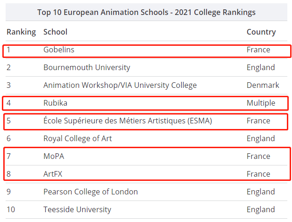Screen dimensions: 292x222
Task: Click the Rubika school entry
Action: point(55,103)
